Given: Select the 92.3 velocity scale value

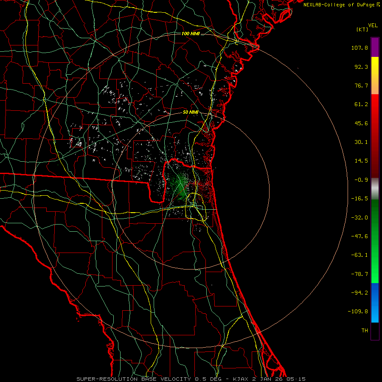Looking at the screenshot, I should pyautogui.click(x=361, y=67).
